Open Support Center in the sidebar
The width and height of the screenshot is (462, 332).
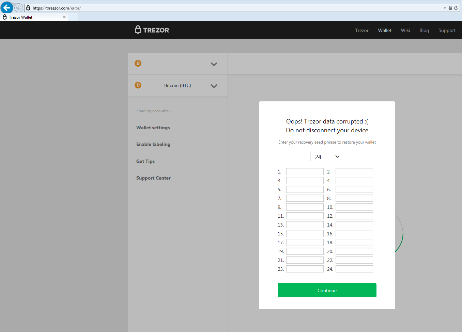tap(153, 178)
